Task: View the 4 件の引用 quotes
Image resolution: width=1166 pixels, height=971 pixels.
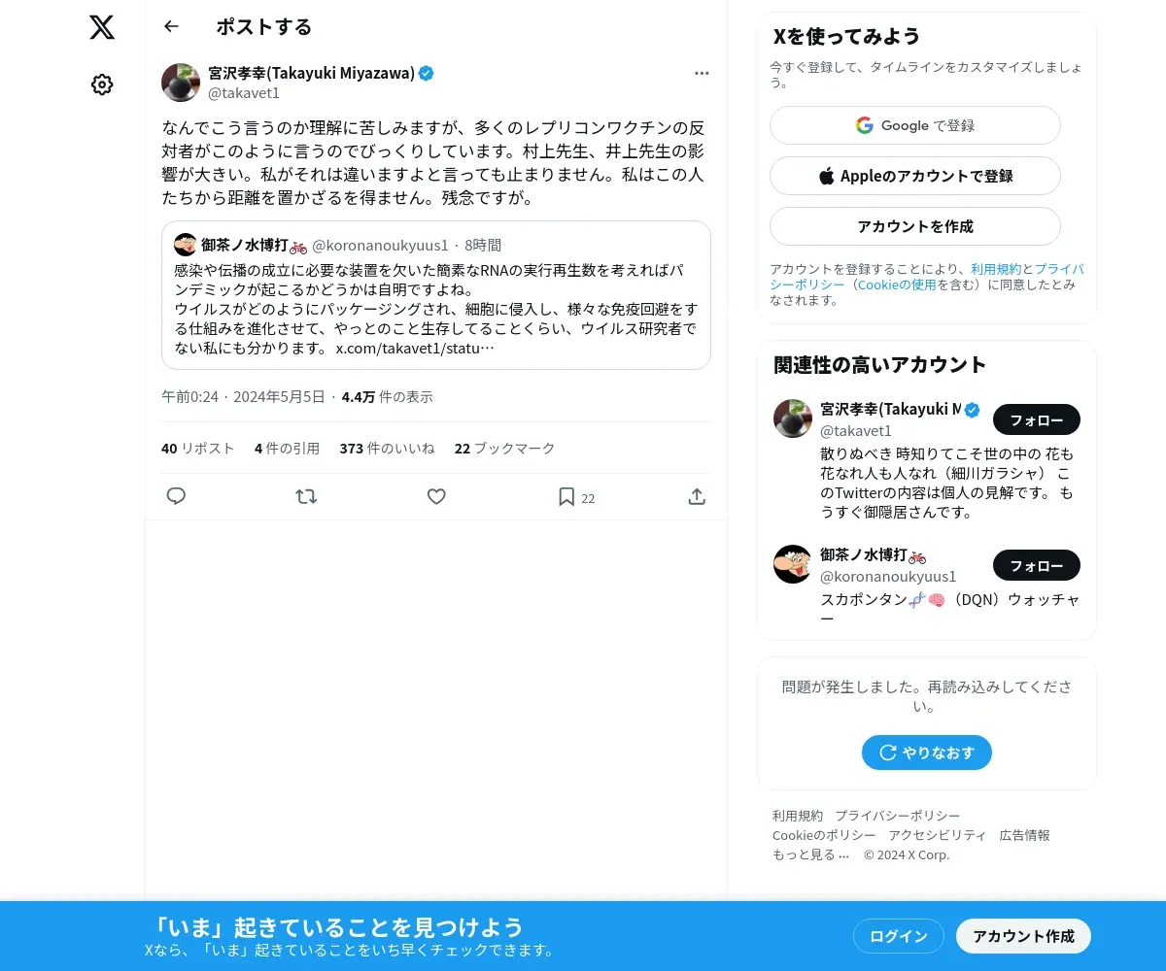Action: tap(287, 448)
